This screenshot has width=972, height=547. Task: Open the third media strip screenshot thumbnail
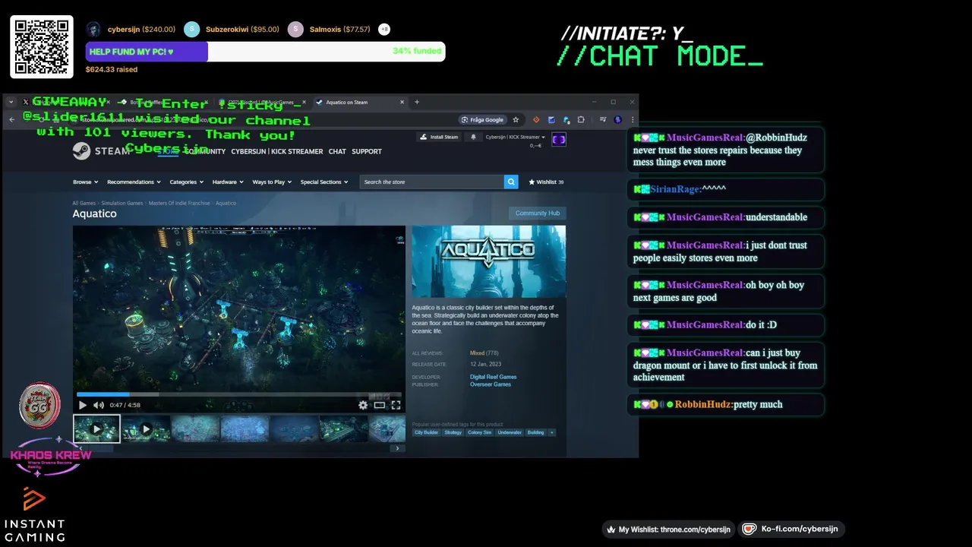click(x=195, y=429)
